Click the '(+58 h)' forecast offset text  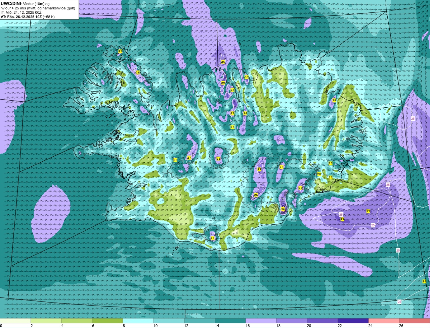(x=49, y=17)
